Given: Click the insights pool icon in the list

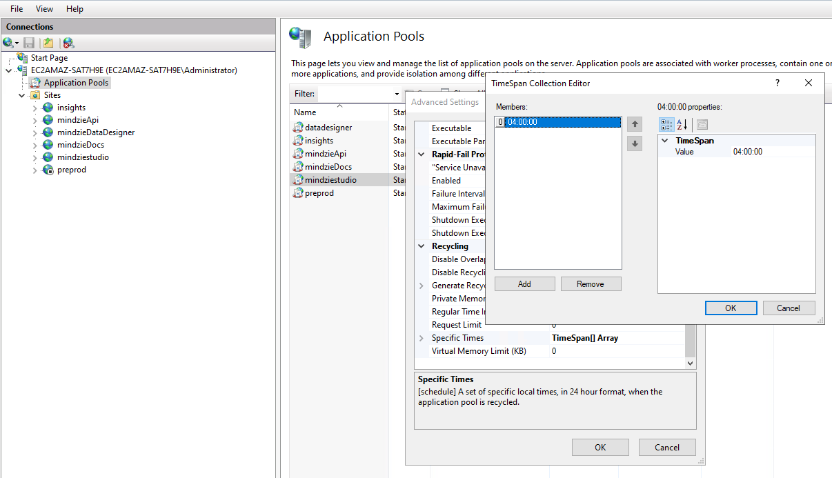Looking at the screenshot, I should (298, 141).
